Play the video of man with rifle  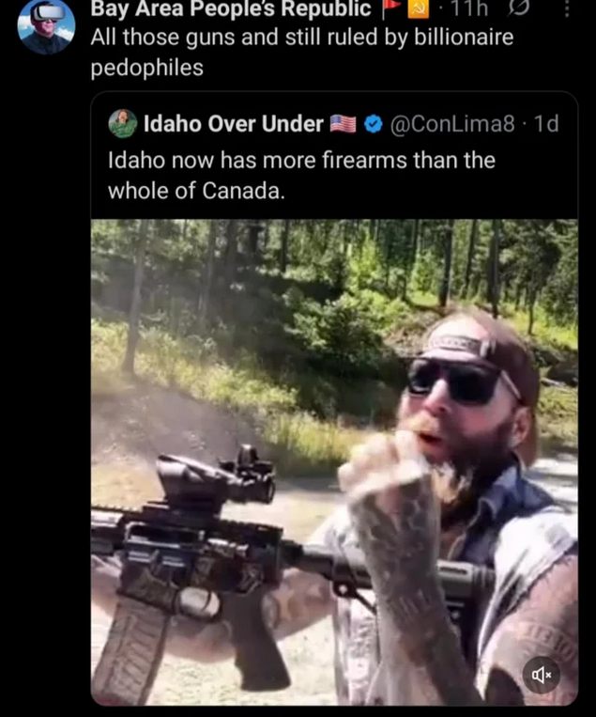(x=334, y=461)
